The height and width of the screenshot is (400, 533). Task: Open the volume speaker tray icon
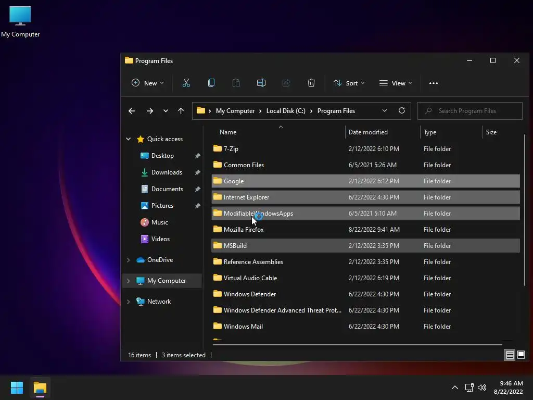[482, 387]
